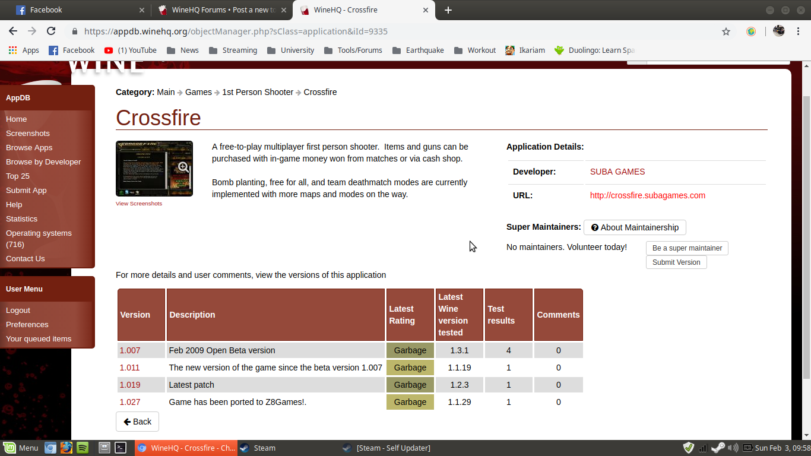Open terminal from taskbar launcher
Image resolution: width=811 pixels, height=456 pixels.
point(121,448)
